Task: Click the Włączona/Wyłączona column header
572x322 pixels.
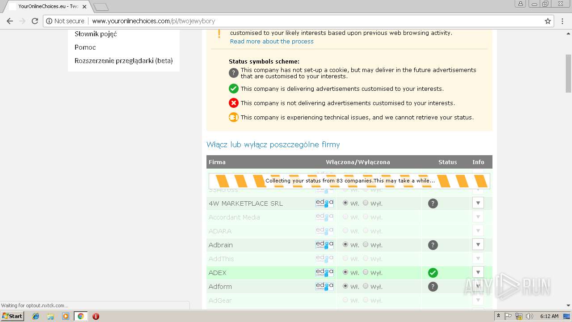Action: (x=358, y=162)
